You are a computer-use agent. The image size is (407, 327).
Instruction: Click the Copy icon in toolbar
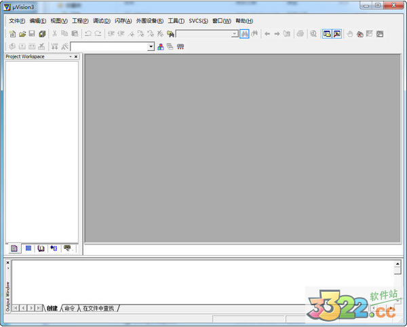tap(64, 34)
